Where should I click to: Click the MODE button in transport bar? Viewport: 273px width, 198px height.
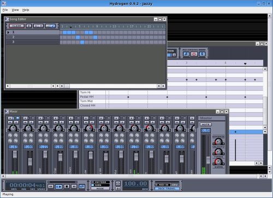click(100, 189)
